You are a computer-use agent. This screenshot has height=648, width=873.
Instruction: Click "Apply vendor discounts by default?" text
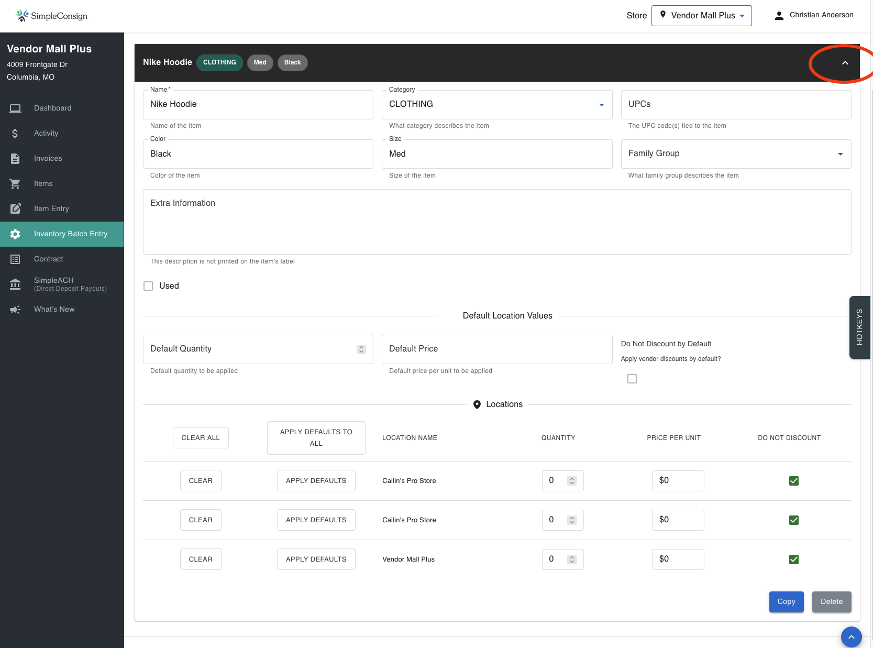[x=671, y=359]
